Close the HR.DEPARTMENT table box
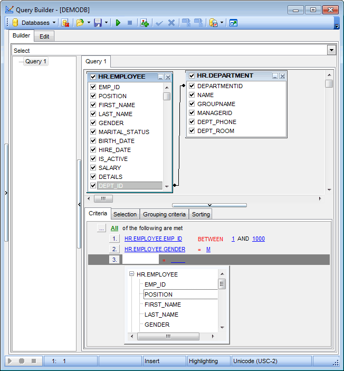344x371 pixels. [x=282, y=75]
